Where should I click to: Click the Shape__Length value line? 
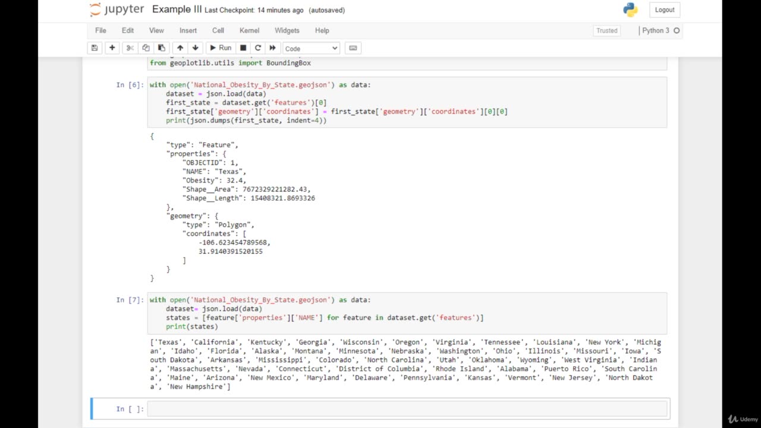click(249, 198)
